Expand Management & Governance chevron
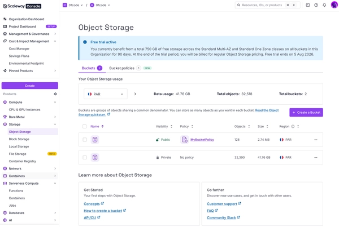 pyautogui.click(x=55, y=34)
